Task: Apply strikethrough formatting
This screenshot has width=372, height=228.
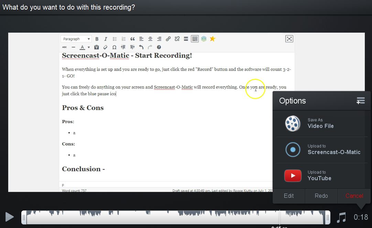Action: click(x=64, y=47)
